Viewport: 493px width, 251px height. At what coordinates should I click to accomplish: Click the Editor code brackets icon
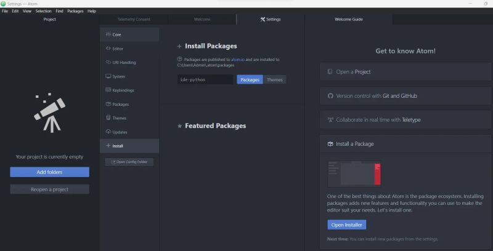(x=108, y=49)
